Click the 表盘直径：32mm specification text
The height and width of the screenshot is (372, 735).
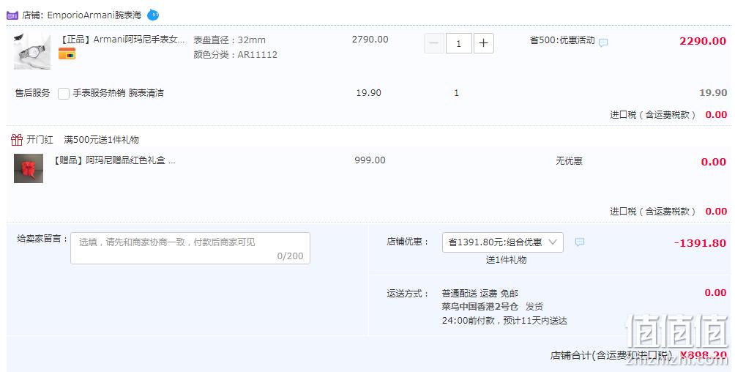(x=229, y=40)
